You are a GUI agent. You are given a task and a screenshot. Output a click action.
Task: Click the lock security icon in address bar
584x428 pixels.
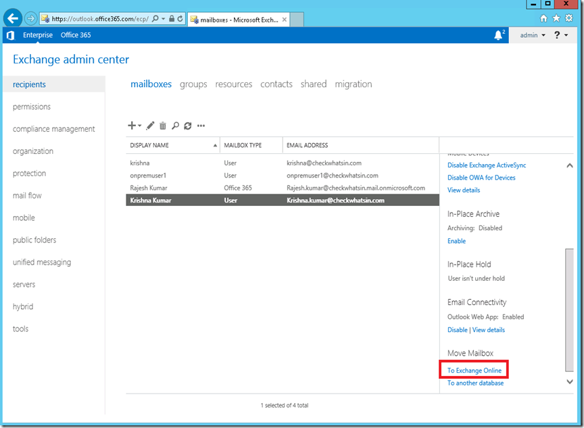[172, 19]
